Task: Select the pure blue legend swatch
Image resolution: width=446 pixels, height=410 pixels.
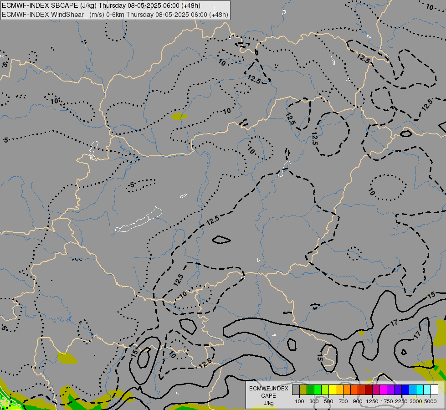Action: (x=405, y=389)
